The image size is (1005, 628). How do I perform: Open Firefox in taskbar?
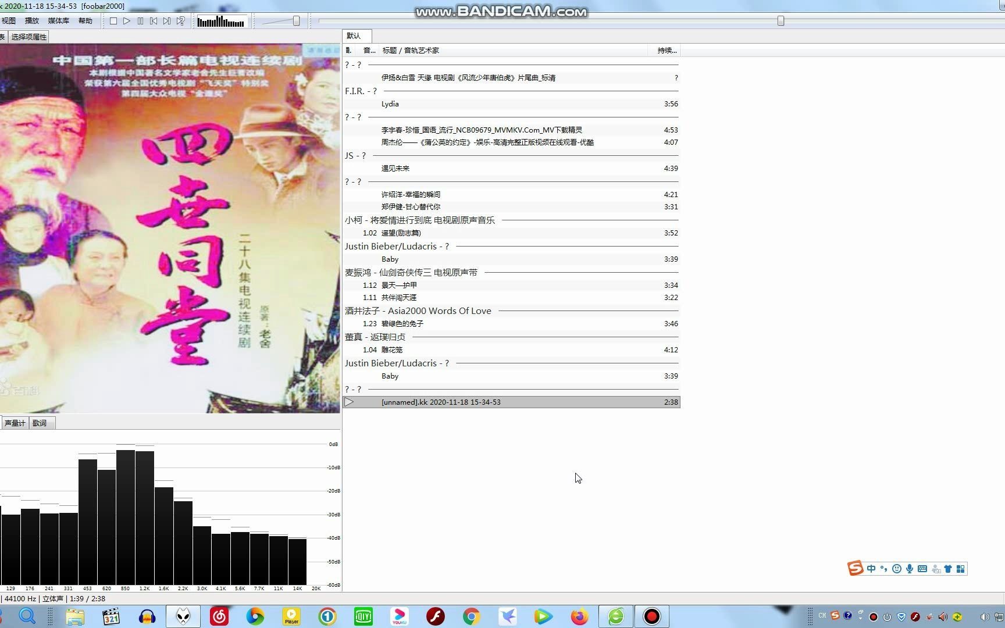[579, 616]
